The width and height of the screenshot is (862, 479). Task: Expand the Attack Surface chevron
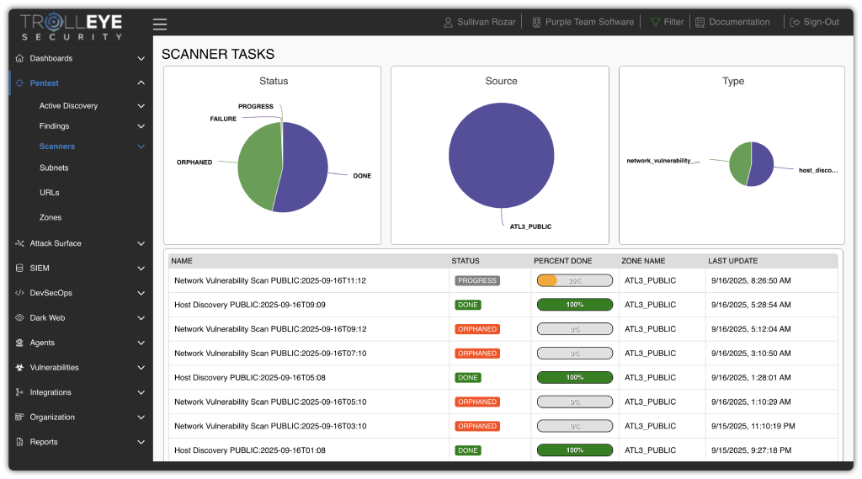coord(141,243)
